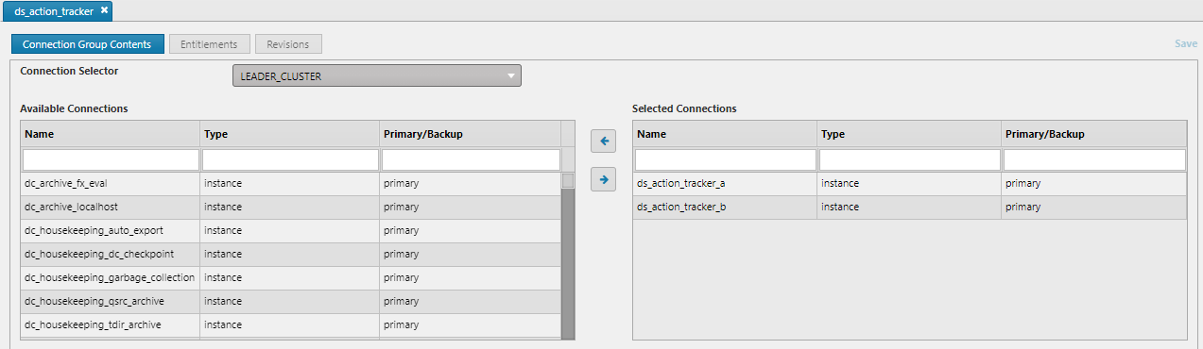Click Name filter field in Selected Connections
Viewport: 1203px width, 349px height.
pos(726,159)
